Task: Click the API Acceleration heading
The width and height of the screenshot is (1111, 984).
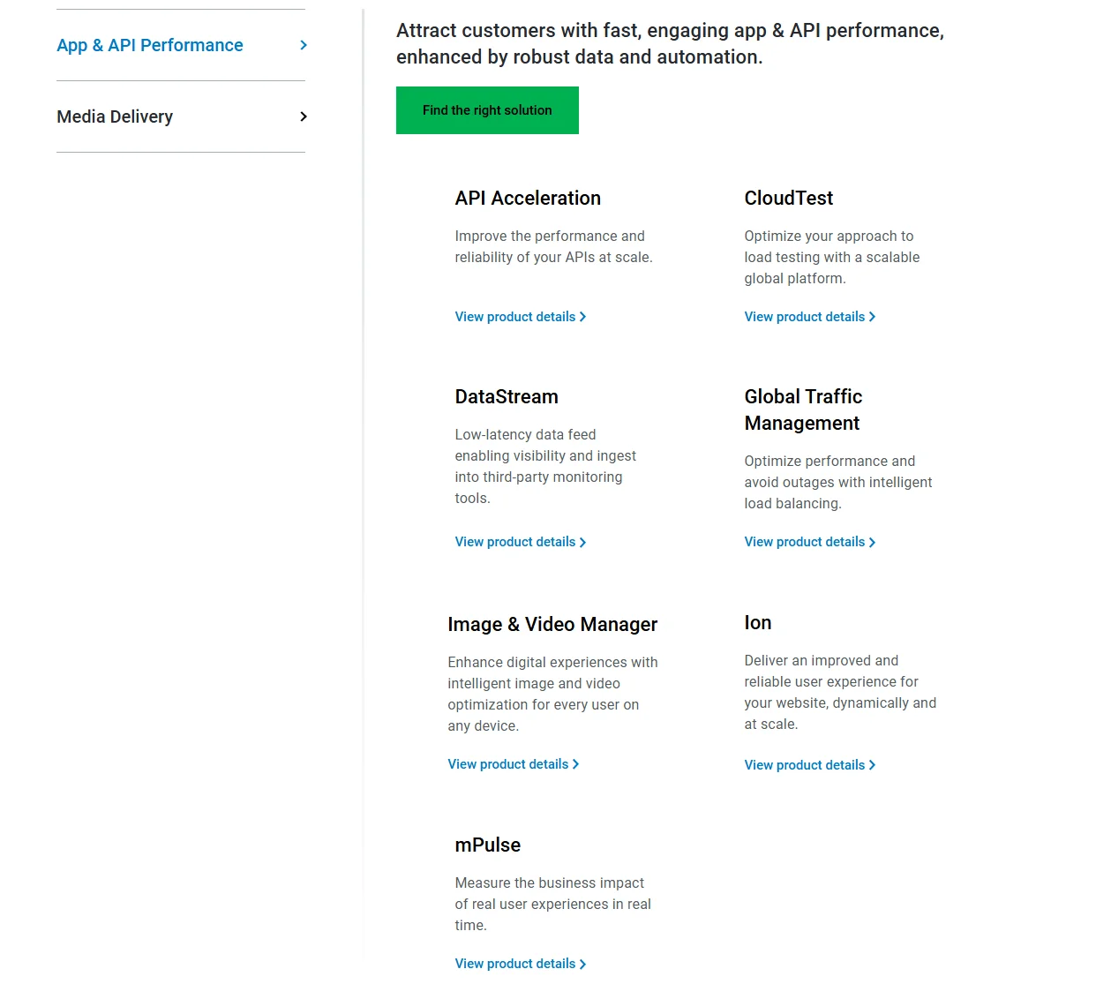Action: (528, 198)
